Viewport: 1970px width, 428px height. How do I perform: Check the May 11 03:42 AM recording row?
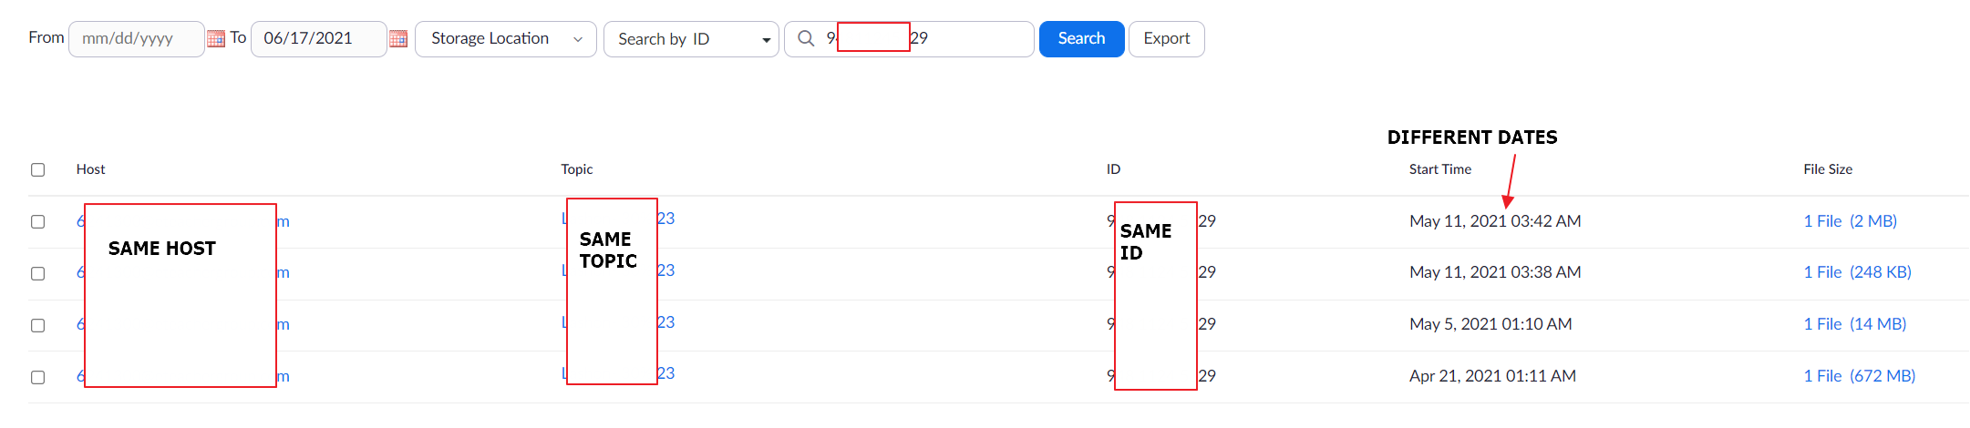[x=37, y=221]
